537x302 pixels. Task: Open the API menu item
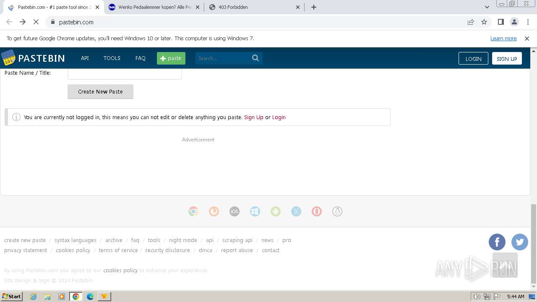[x=85, y=58]
